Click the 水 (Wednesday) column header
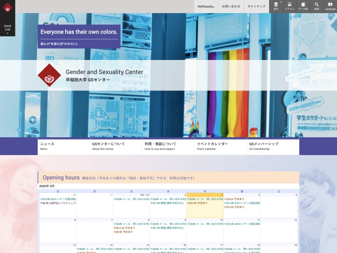 click(168, 191)
